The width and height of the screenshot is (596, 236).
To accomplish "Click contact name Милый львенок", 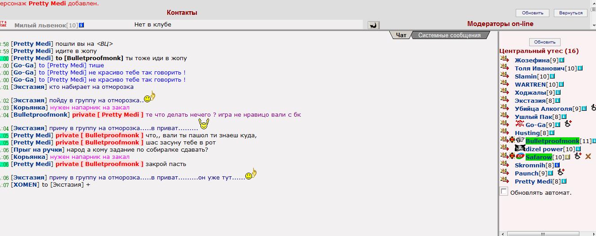I will 40,25.
